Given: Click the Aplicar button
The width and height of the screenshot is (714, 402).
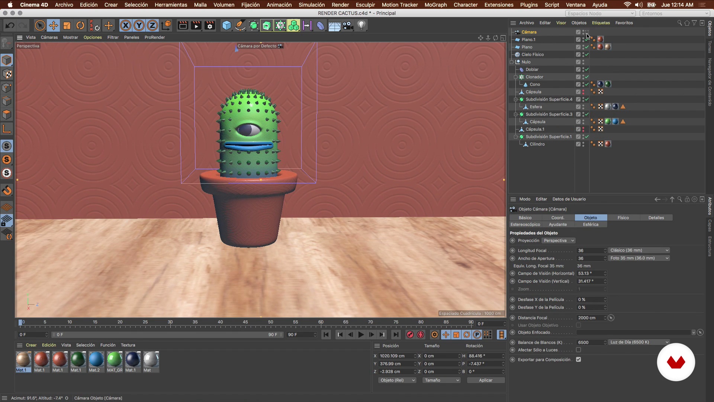Looking at the screenshot, I should 486,380.
